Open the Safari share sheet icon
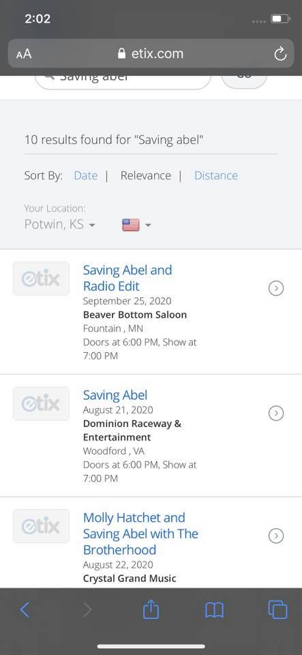Screen dimensions: 302x655 151,609
